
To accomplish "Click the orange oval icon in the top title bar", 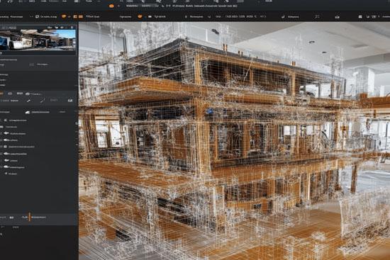I will coord(111,6).
